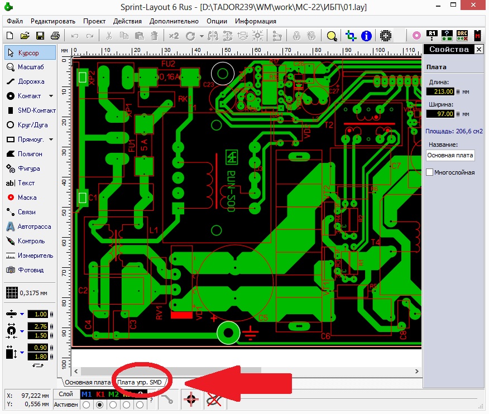
Task: Select the Курсор tool
Action: point(30,52)
